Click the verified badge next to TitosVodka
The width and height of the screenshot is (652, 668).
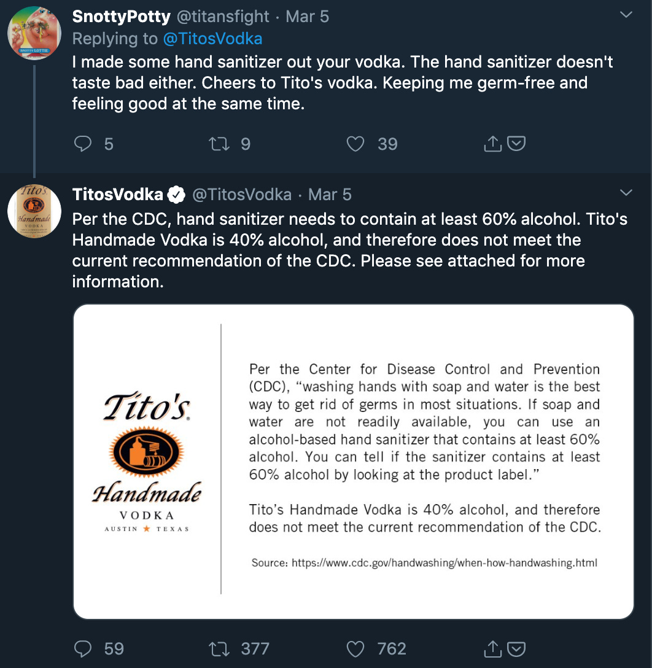176,195
